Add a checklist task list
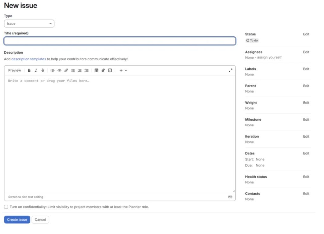This screenshot has height=234, width=324. (x=87, y=70)
